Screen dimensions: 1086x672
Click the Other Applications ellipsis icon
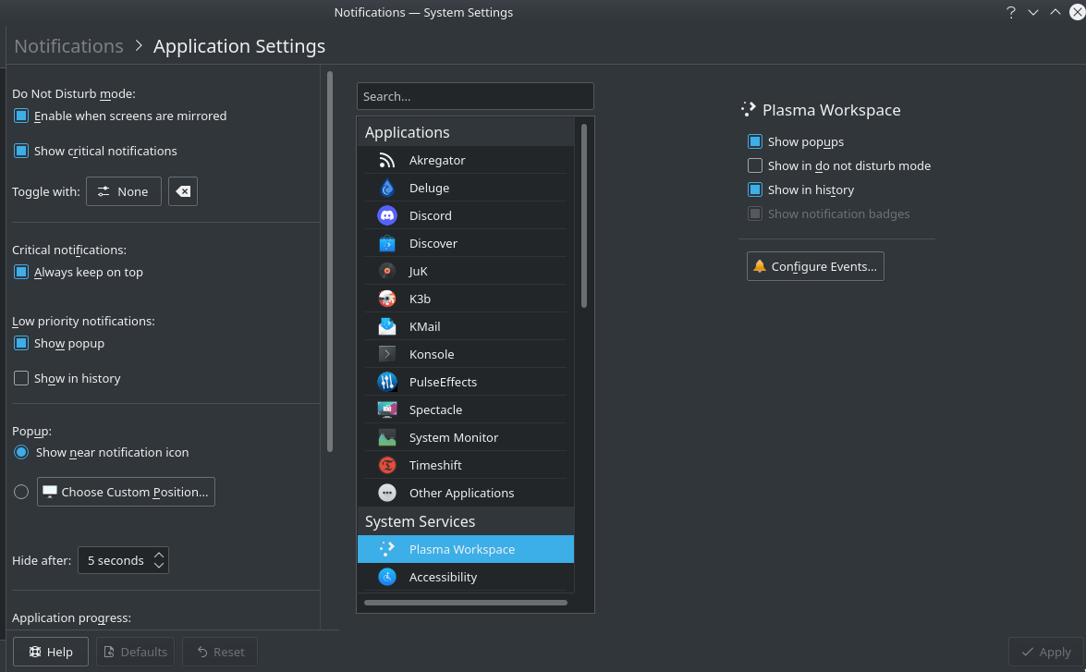pos(387,493)
